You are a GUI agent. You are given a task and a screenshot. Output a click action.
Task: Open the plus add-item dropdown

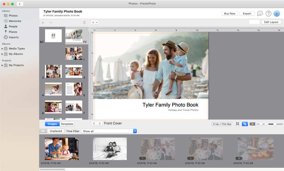click(94, 23)
